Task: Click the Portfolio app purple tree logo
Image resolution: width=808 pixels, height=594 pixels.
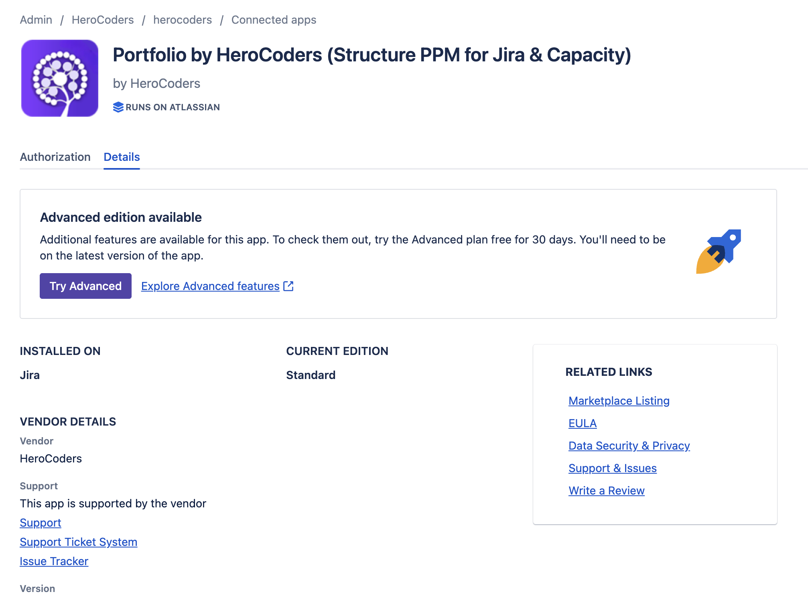Action: coord(60,78)
